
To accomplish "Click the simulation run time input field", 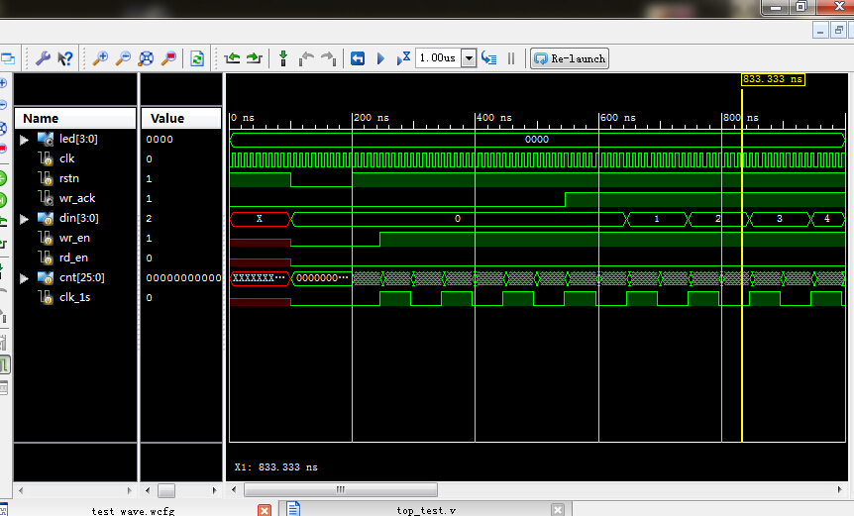I will 438,58.
